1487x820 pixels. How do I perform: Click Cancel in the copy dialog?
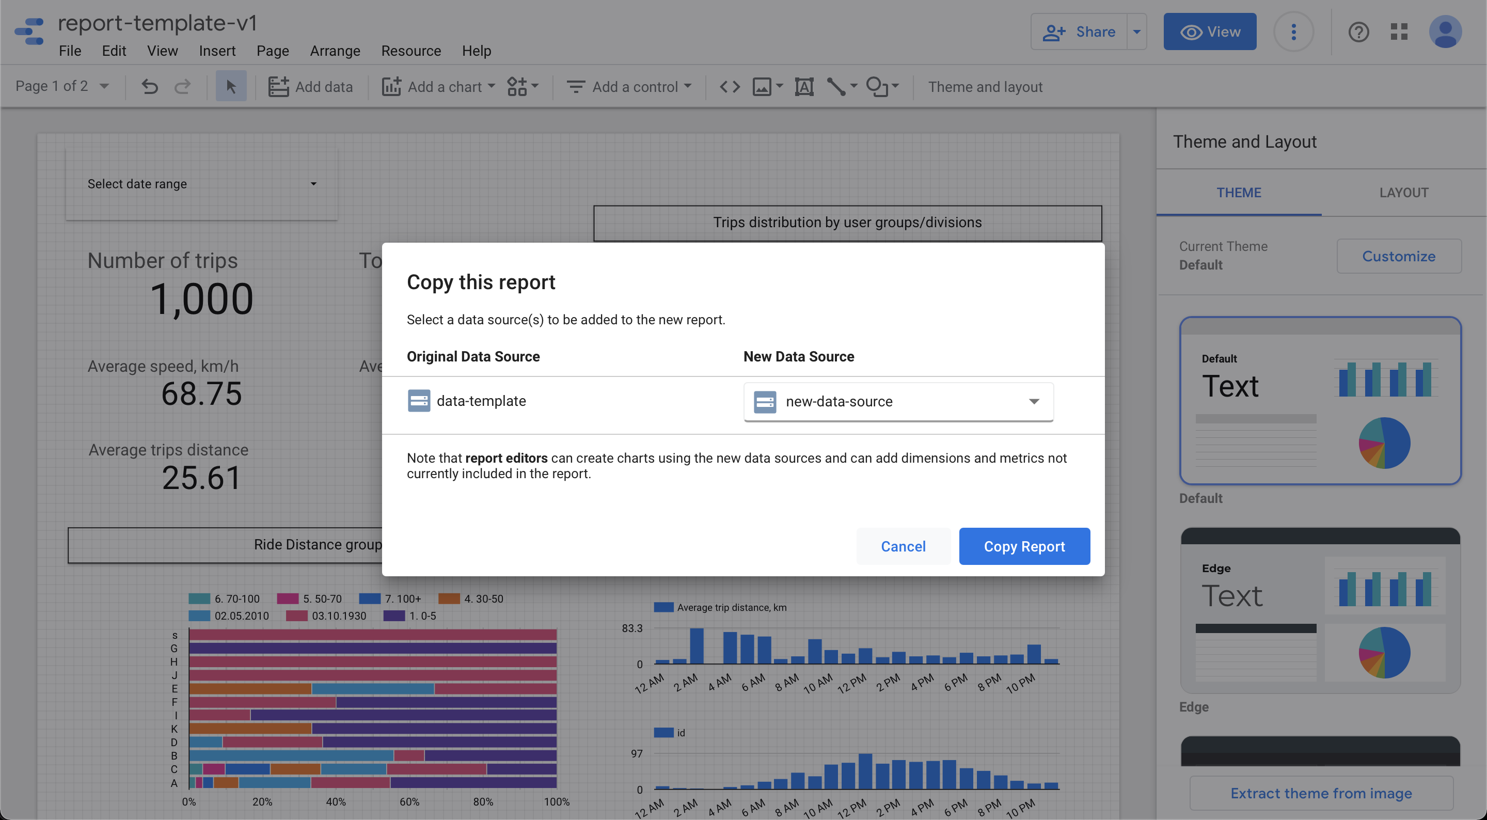903,546
